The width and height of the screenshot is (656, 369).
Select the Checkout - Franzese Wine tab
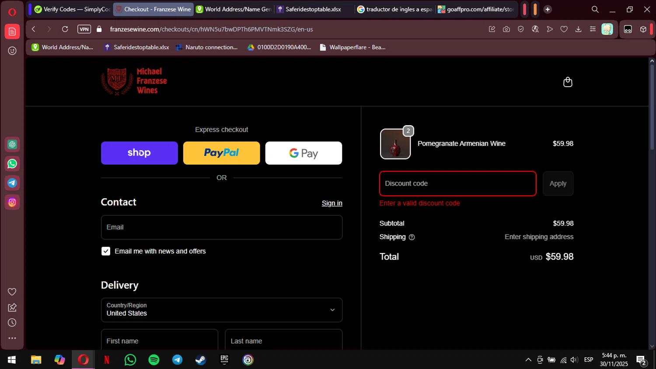point(154,9)
